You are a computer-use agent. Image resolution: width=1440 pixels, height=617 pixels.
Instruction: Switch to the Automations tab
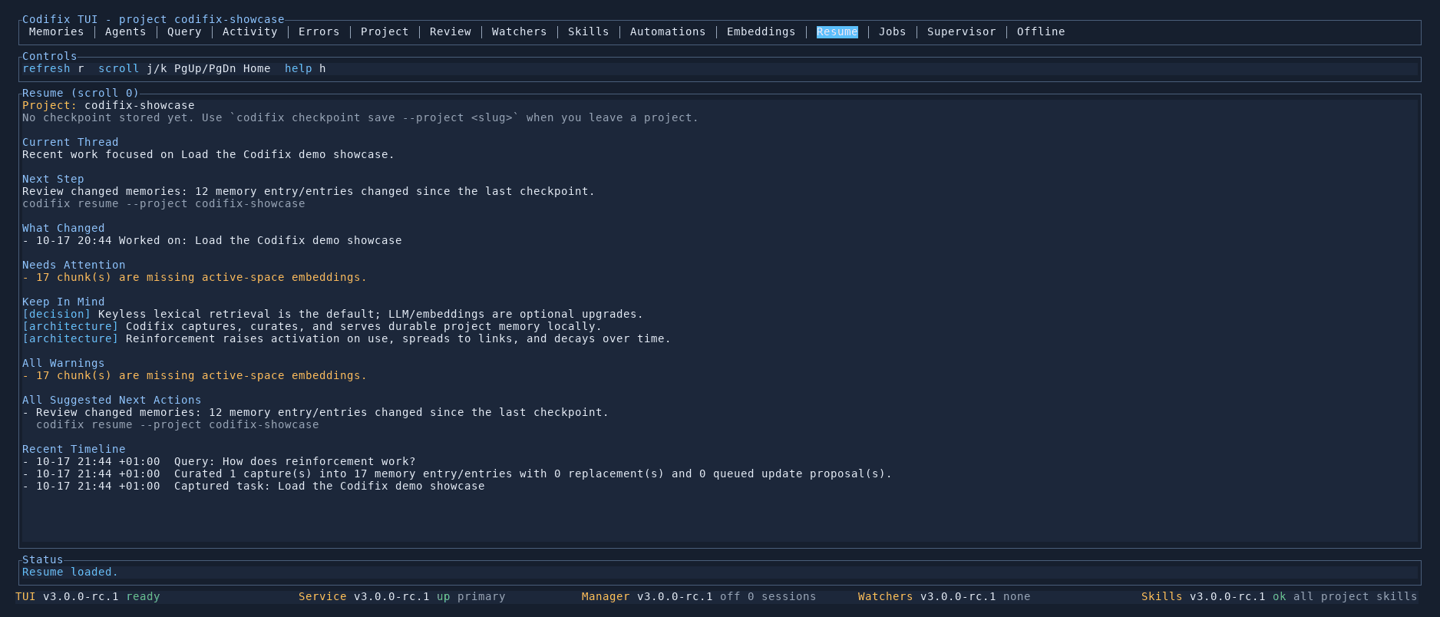(668, 31)
